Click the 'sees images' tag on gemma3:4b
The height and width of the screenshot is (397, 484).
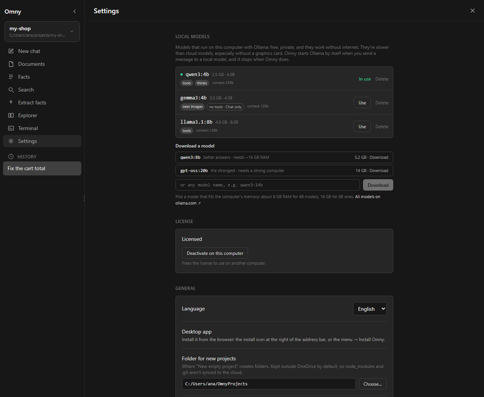pos(193,107)
